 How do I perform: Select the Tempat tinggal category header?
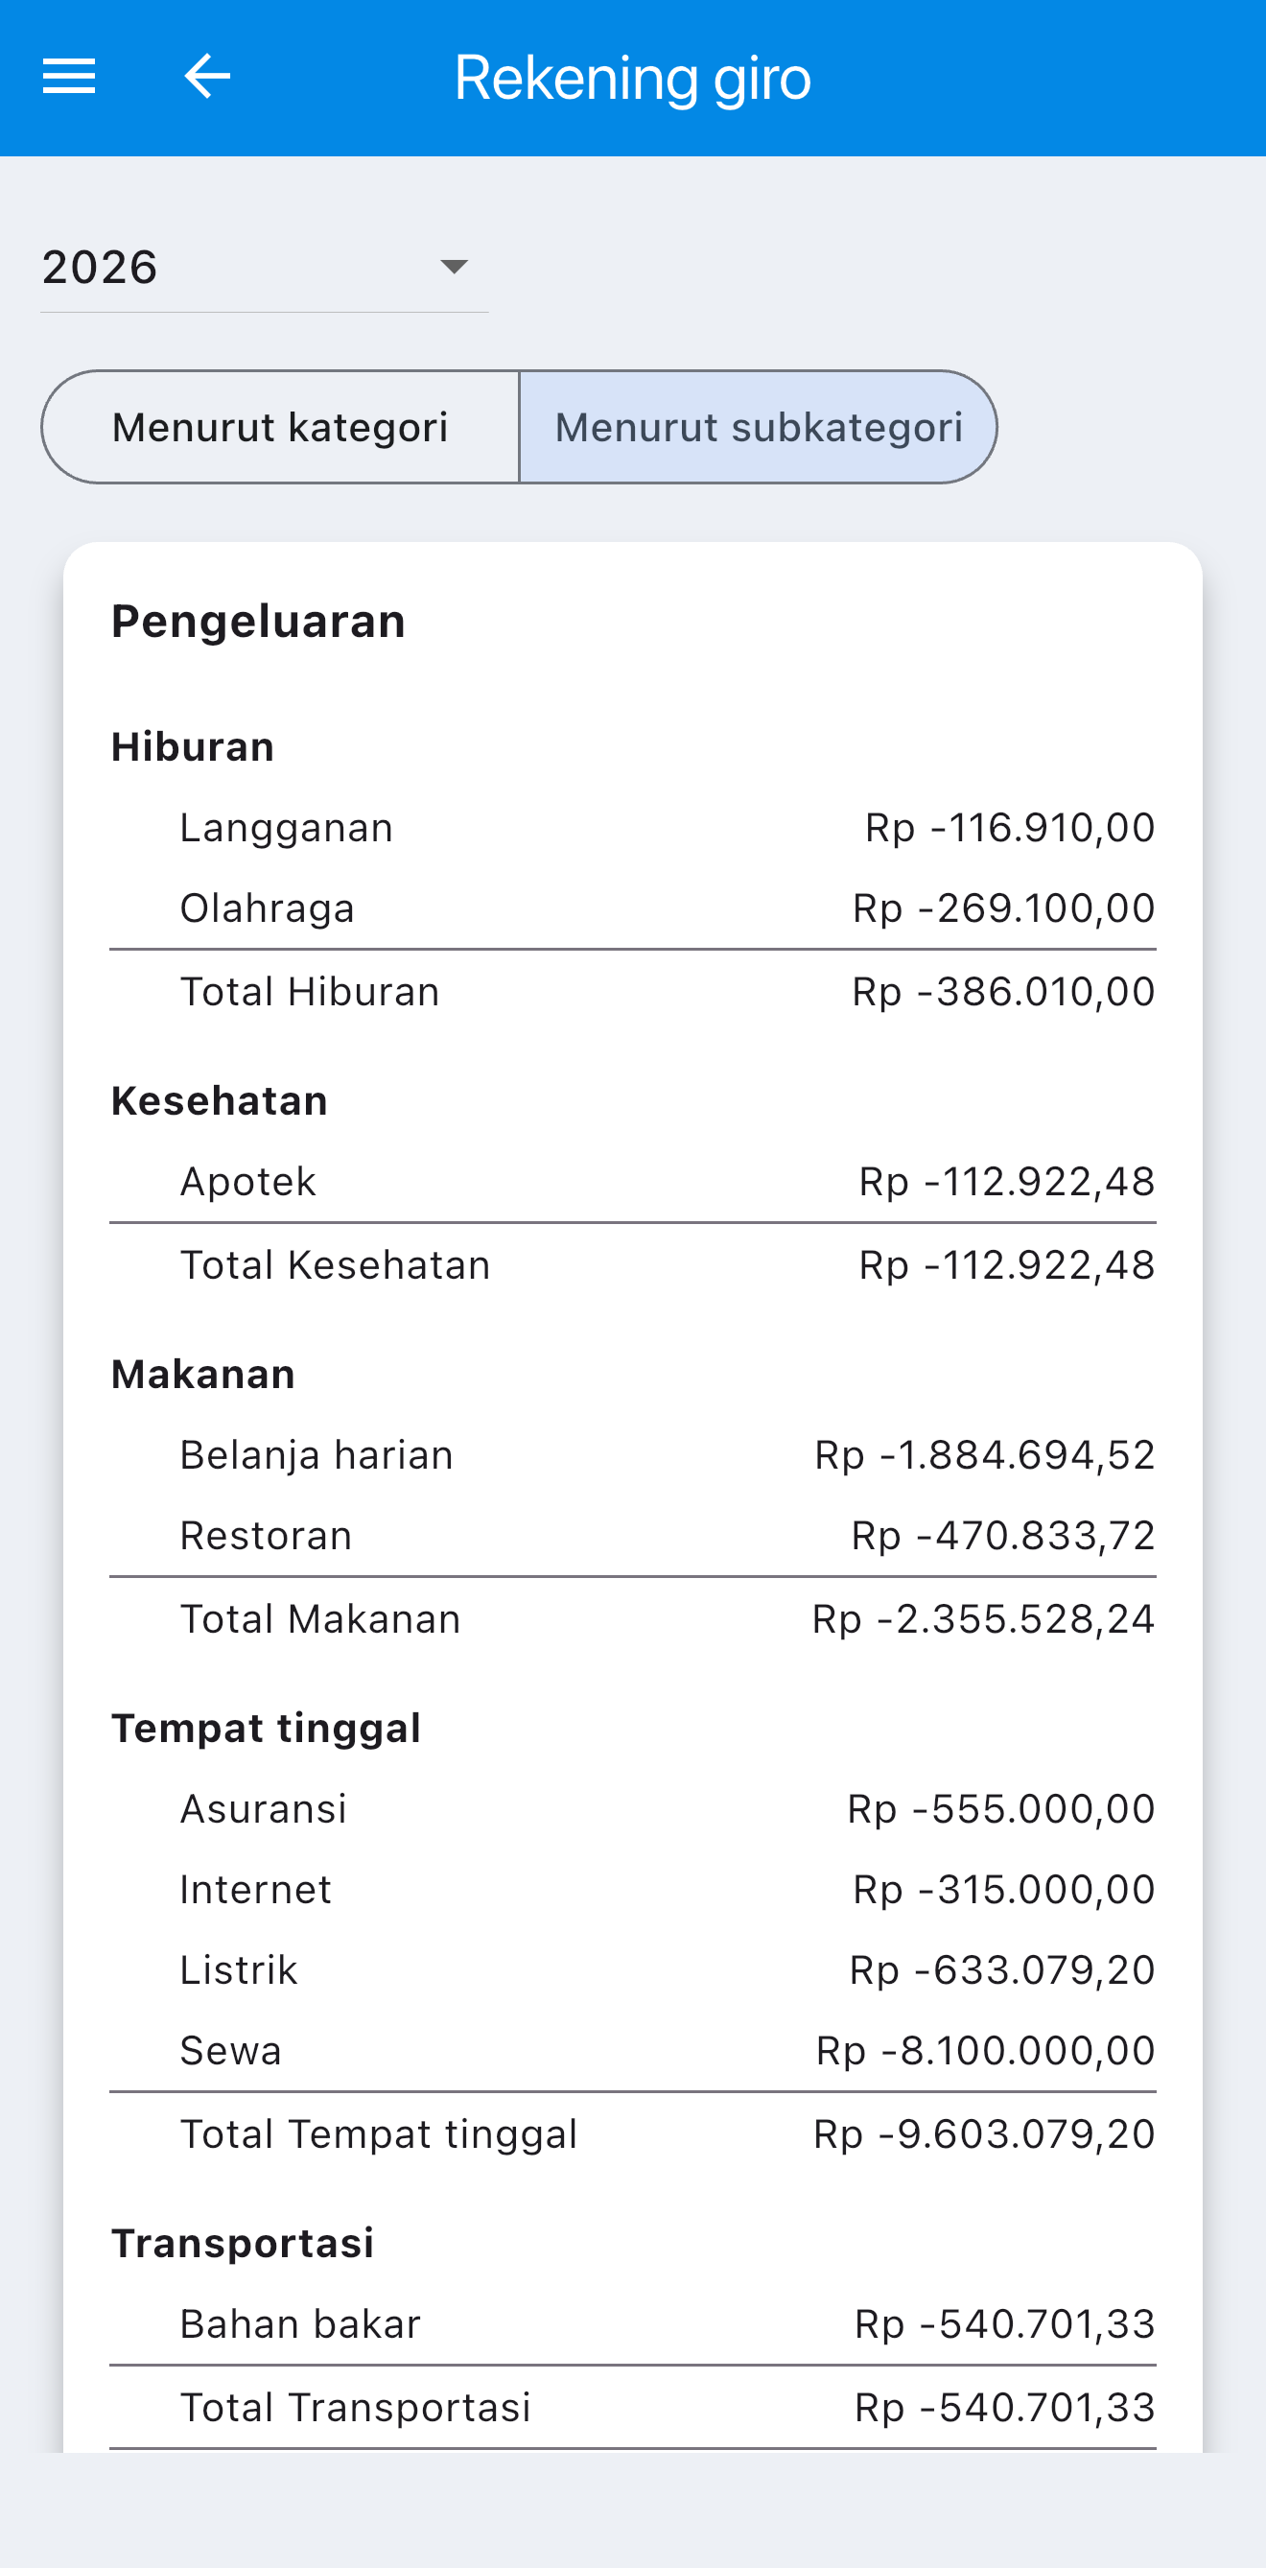click(267, 1729)
